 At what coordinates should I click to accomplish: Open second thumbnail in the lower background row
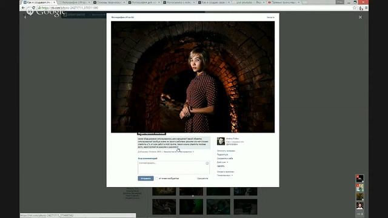pyautogui.click(x=191, y=206)
